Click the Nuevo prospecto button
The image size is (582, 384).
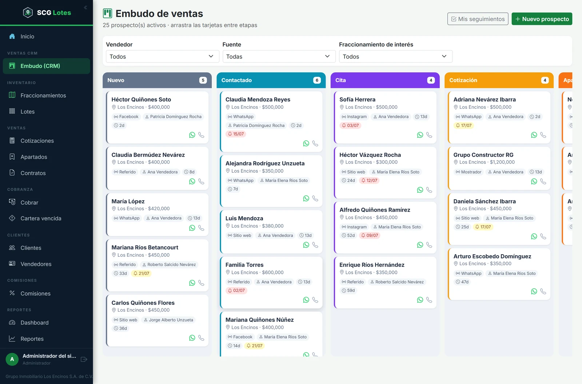[542, 19]
